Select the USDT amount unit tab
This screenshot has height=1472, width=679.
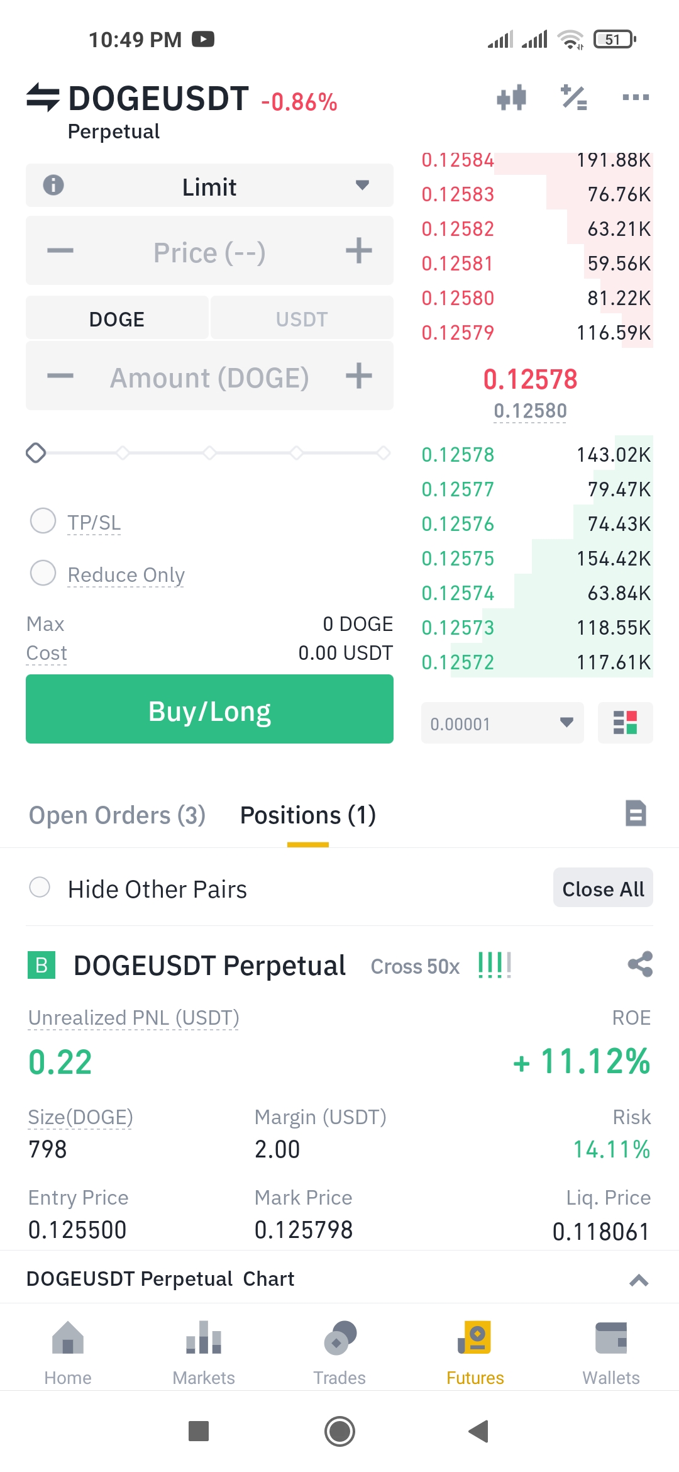tap(302, 319)
